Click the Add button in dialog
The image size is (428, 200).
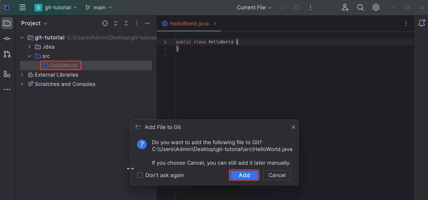[x=244, y=175]
